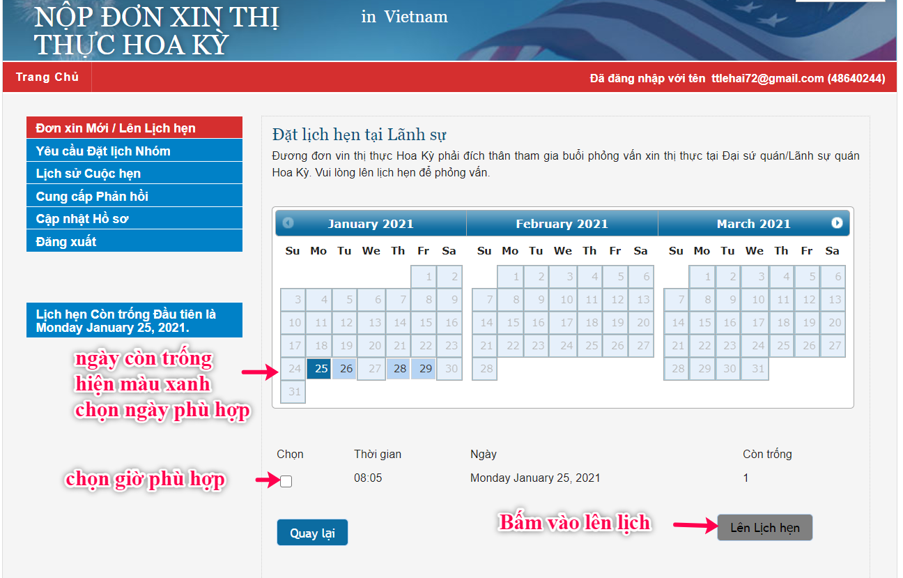Viewport: 903px width, 578px height.
Task: Click February 28 calendar cell
Action: [485, 369]
